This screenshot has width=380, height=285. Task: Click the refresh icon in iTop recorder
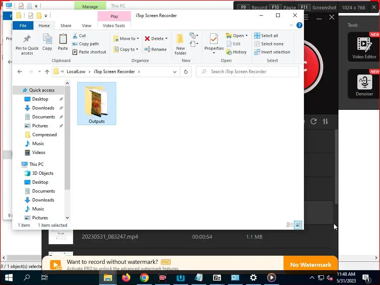click(314, 121)
